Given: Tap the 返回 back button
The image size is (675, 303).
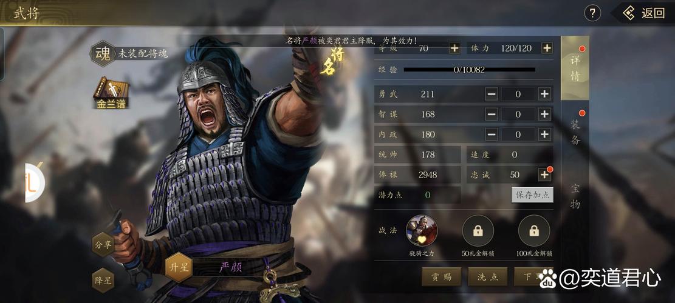Looking at the screenshot, I should pyautogui.click(x=645, y=13).
